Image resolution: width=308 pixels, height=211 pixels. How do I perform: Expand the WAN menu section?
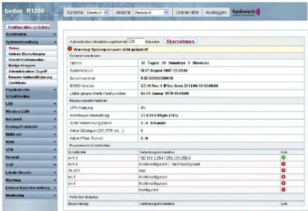30,142
